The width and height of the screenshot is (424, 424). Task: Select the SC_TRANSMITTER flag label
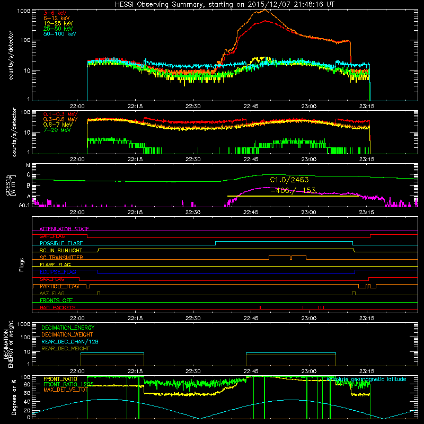click(61, 258)
